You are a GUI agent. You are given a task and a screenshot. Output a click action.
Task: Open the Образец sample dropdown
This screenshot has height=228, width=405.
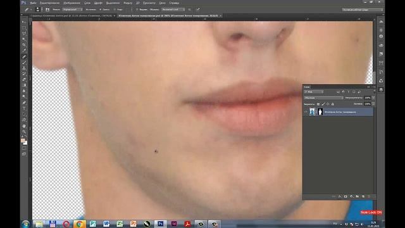173,9
